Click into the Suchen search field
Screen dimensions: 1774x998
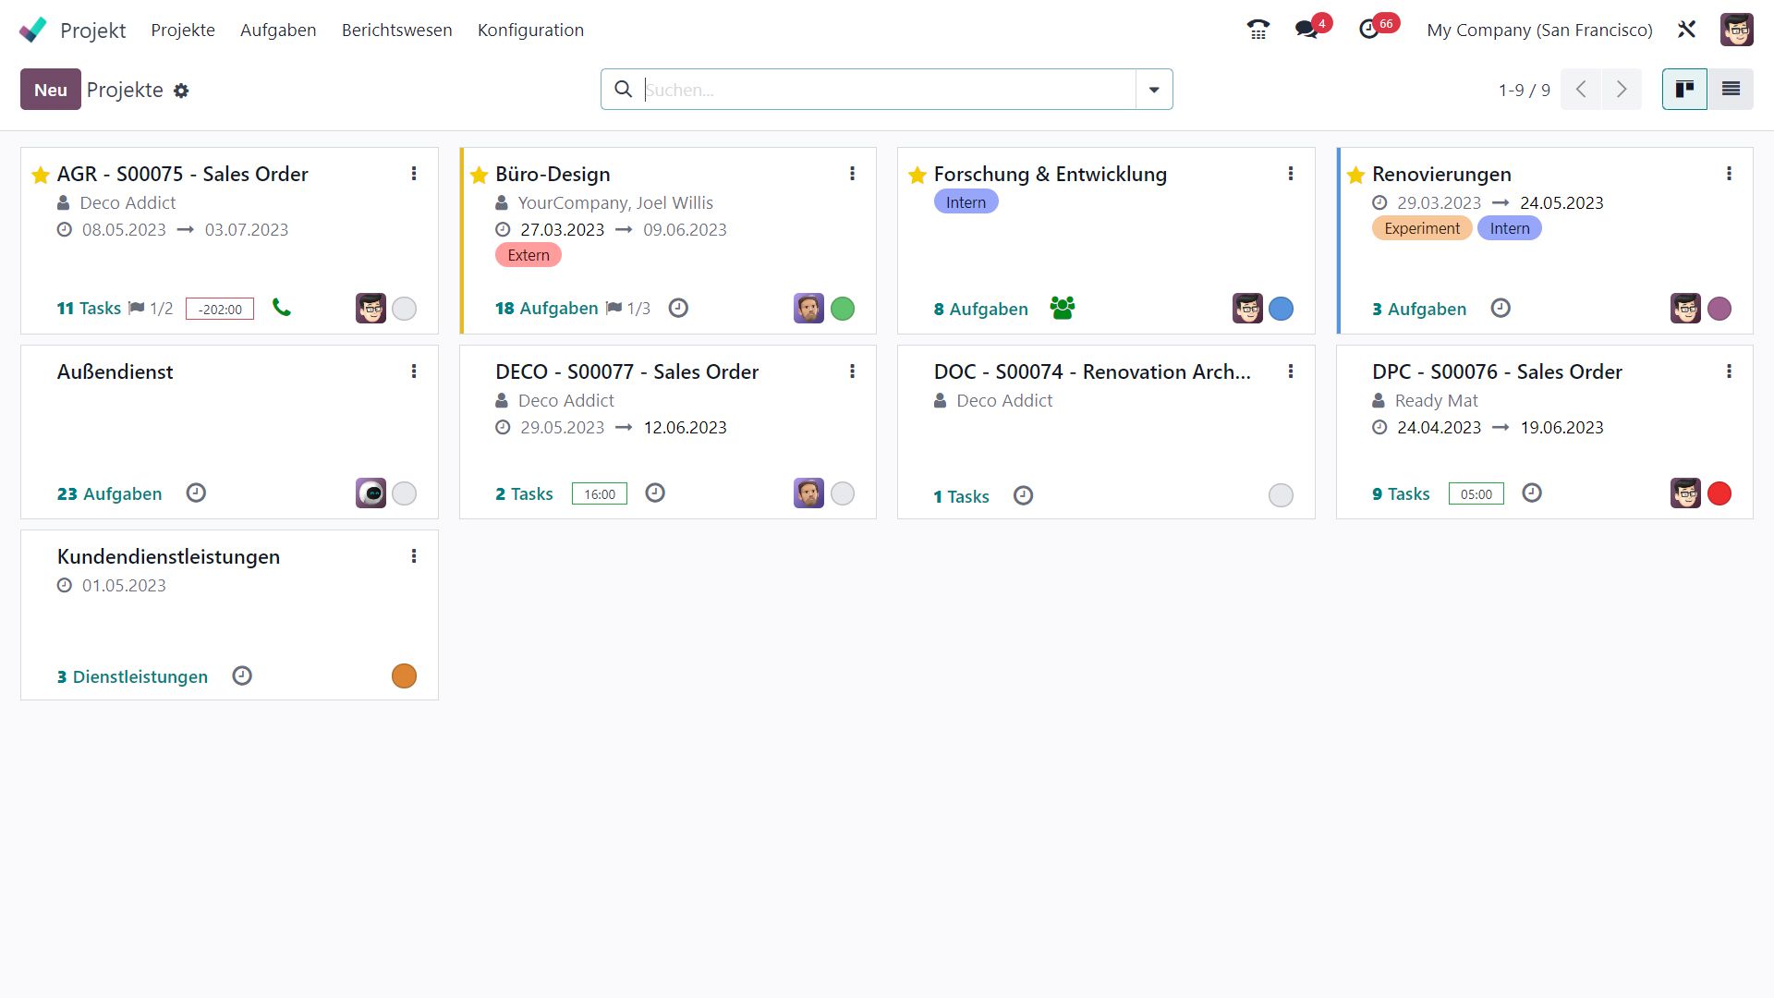click(x=887, y=90)
